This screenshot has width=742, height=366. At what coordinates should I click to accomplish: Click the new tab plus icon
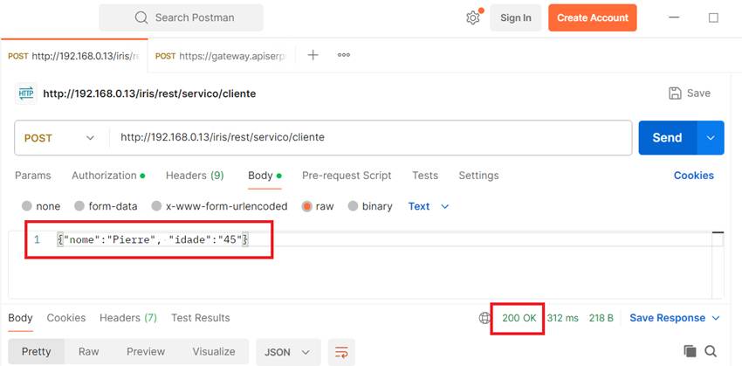tap(313, 55)
